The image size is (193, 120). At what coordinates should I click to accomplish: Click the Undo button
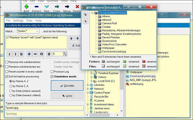click(67, 96)
